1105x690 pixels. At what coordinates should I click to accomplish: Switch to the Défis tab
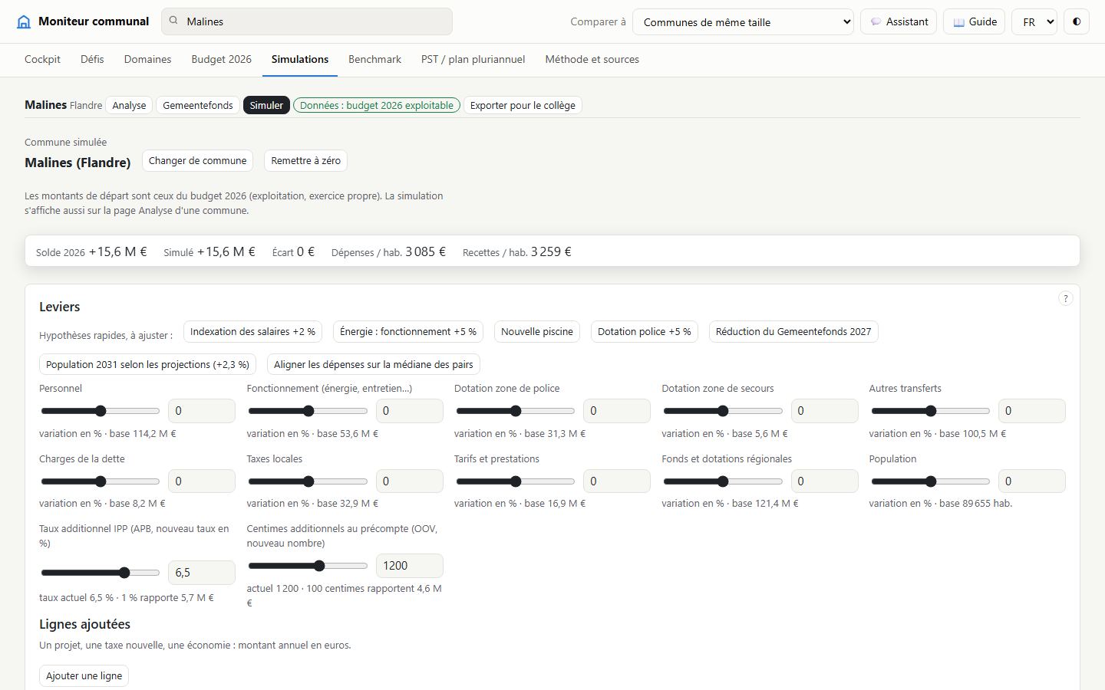pos(92,59)
